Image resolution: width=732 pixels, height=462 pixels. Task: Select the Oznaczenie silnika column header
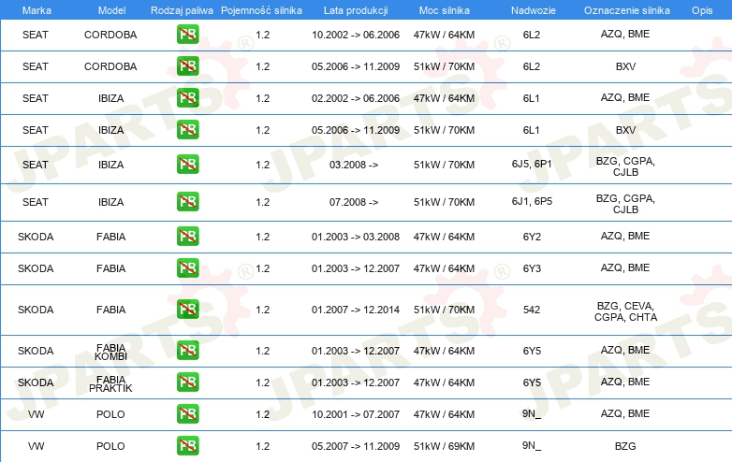624,8
